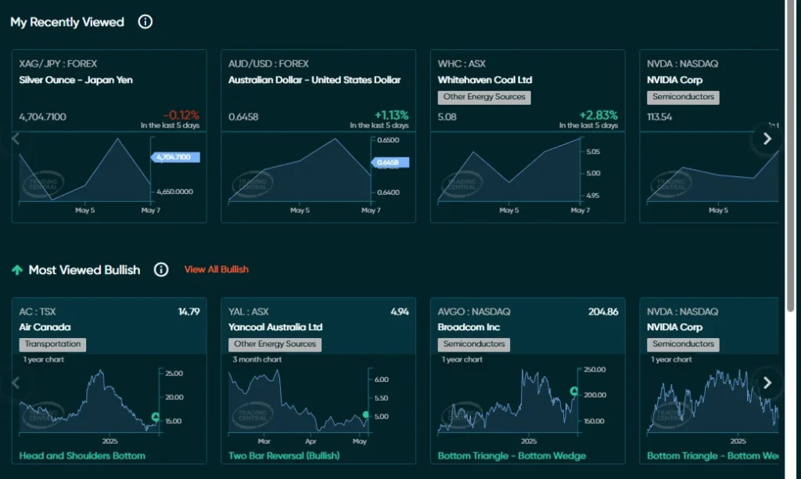The image size is (801, 479).
Task: Click right arrow on Most Viewed Bullish carousel
Action: point(767,383)
